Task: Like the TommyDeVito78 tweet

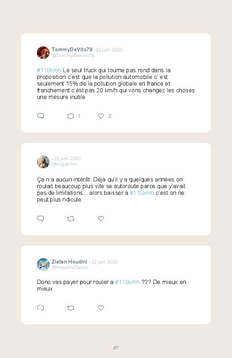Action: (101, 116)
